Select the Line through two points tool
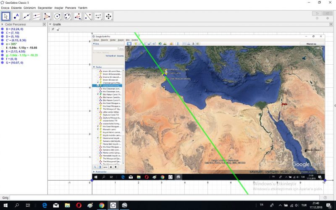Viewport: 336px width, 210px height. tap(26, 16)
